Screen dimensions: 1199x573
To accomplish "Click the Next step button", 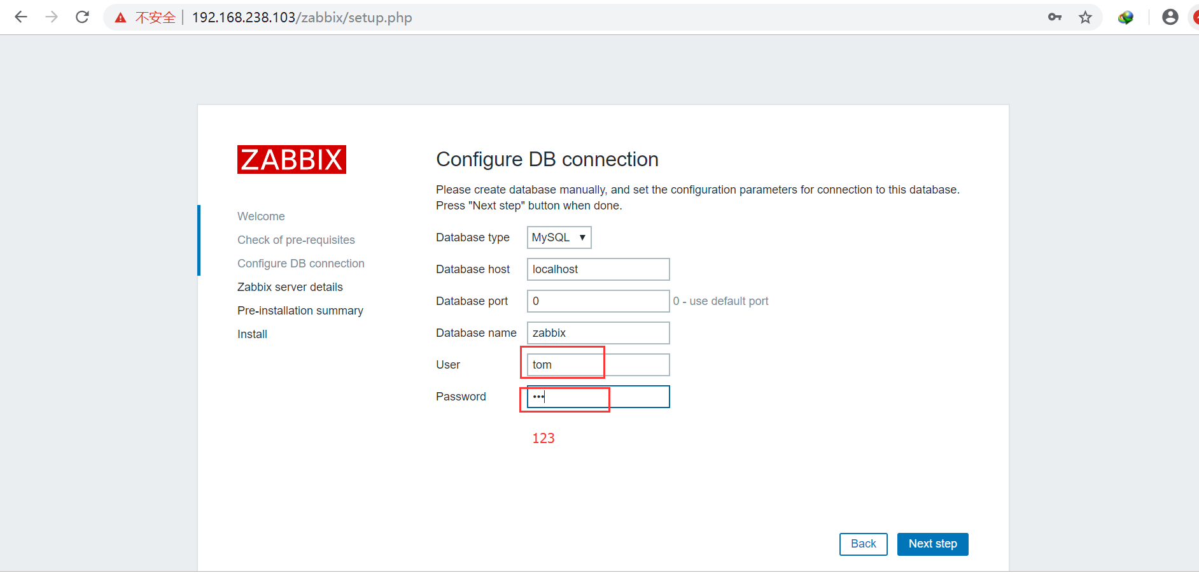I will (x=932, y=544).
